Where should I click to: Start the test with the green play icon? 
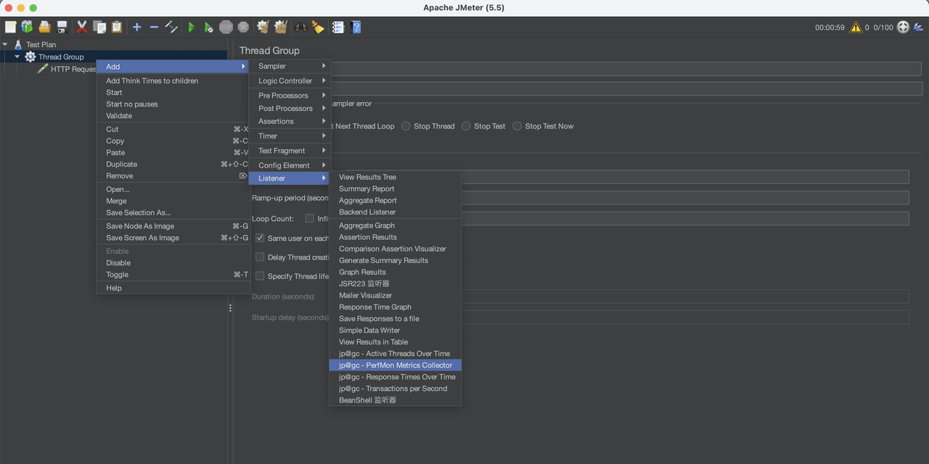pyautogui.click(x=192, y=27)
